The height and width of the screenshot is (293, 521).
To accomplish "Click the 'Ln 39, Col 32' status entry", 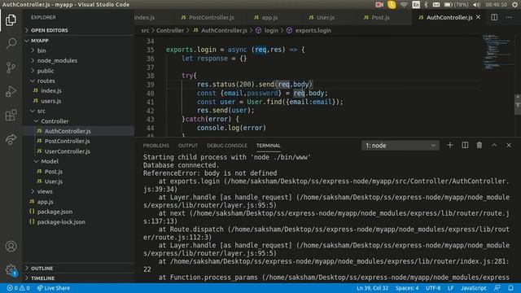I will (372, 288).
